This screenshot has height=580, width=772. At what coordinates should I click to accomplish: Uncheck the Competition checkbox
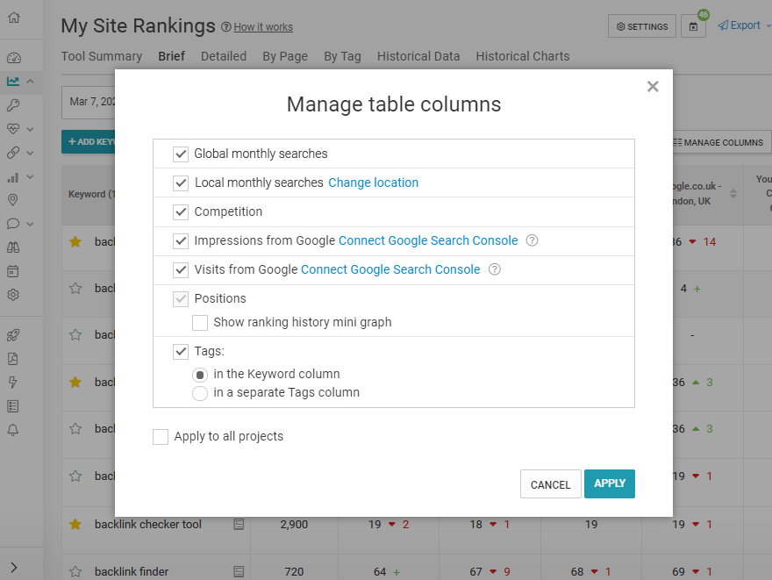coord(181,212)
